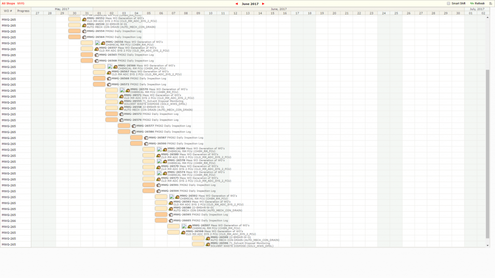Click the work order icon beside MWG-26539
The height and width of the screenshot is (278, 495).
84,26
